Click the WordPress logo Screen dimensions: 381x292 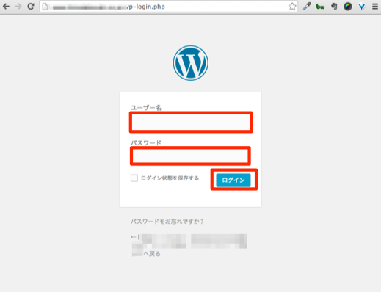[x=191, y=63]
